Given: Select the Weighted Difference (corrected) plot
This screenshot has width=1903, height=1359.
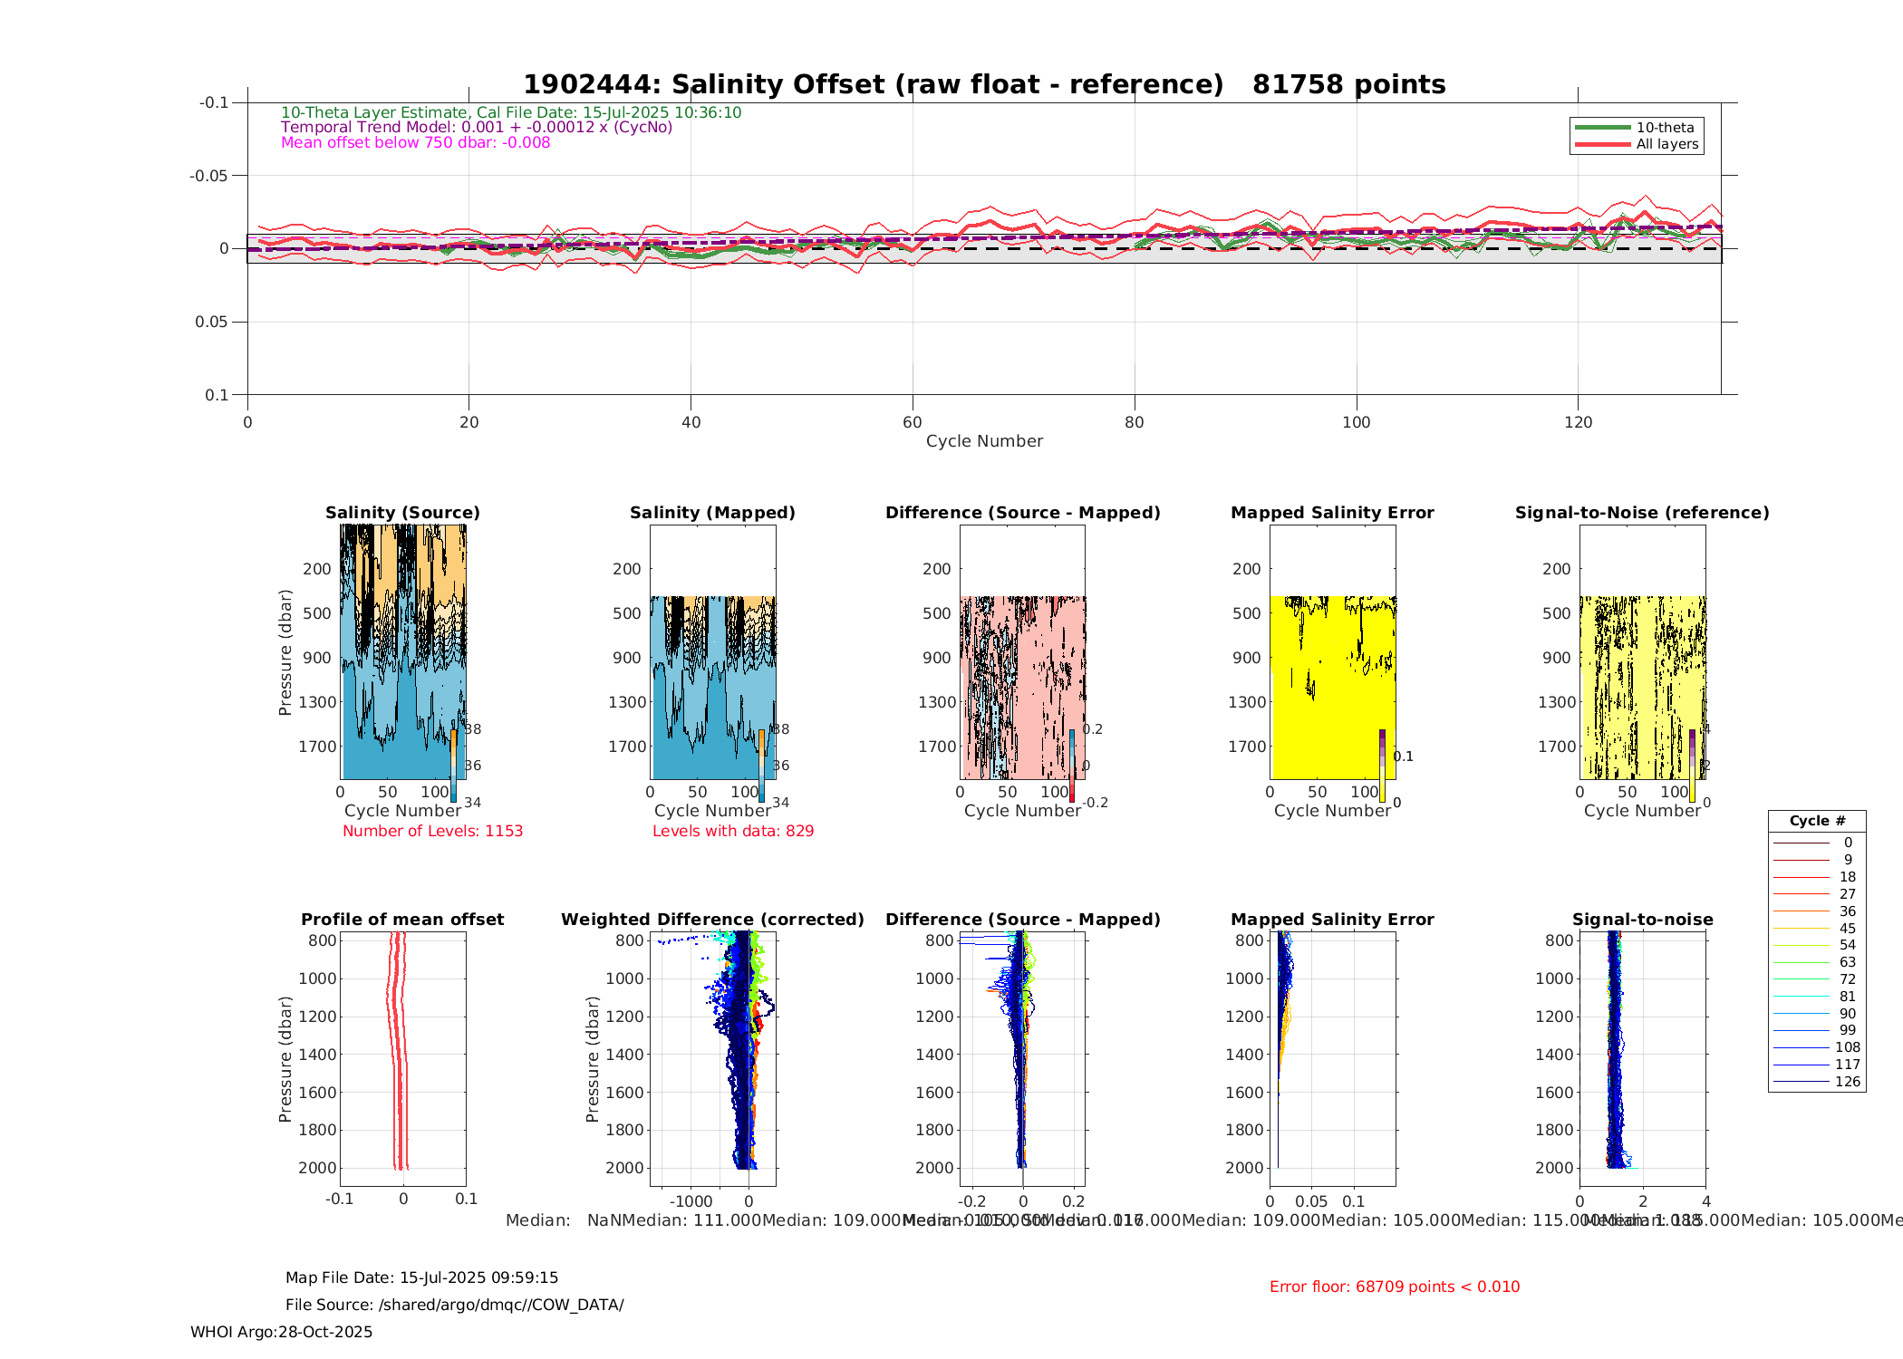Looking at the screenshot, I should pos(712,1060).
